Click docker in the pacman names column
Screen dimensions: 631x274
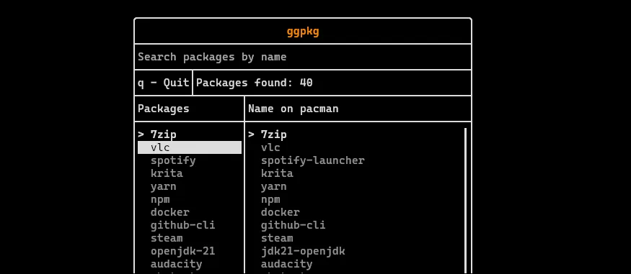(x=280, y=212)
